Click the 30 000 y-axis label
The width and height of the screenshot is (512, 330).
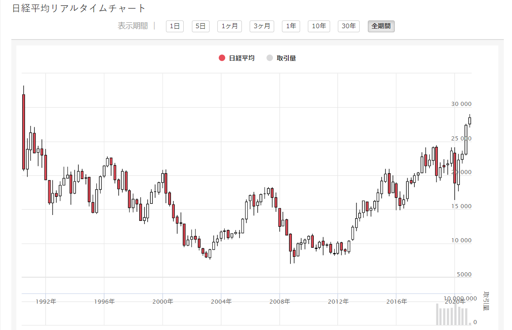coord(461,104)
